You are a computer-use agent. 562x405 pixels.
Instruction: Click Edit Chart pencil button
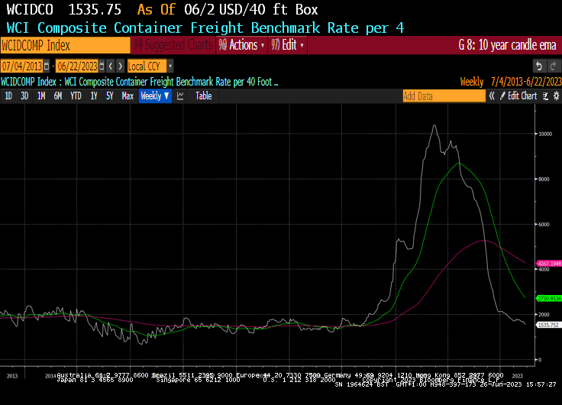518,96
